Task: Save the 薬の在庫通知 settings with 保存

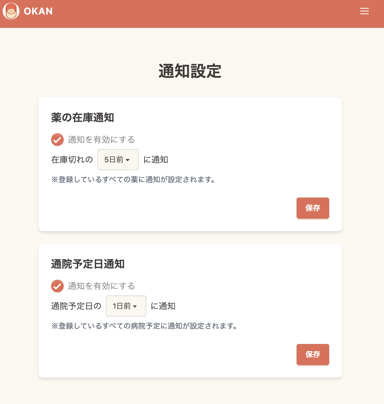Action: [313, 208]
